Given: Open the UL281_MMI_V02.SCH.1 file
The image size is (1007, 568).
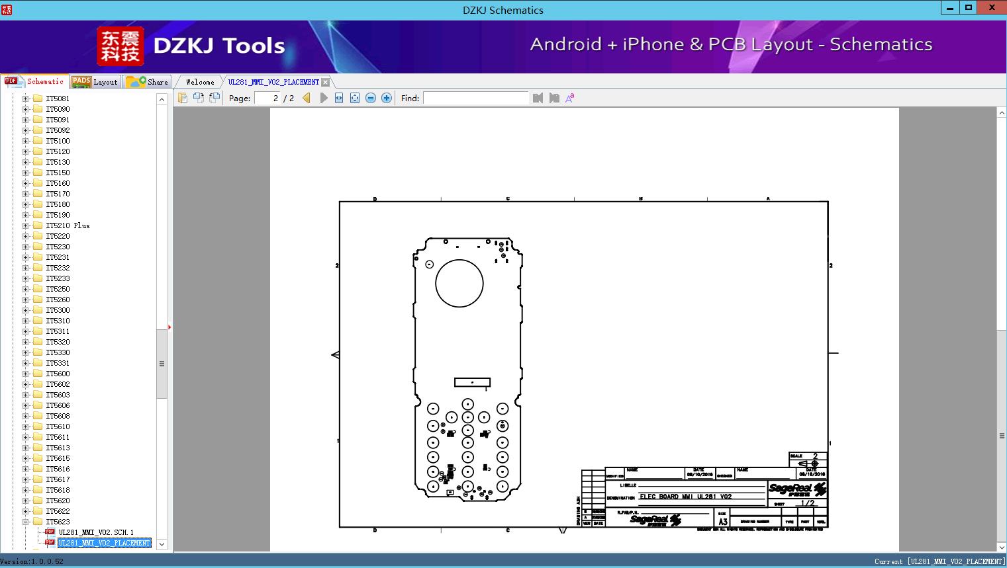Looking at the screenshot, I should coord(96,532).
